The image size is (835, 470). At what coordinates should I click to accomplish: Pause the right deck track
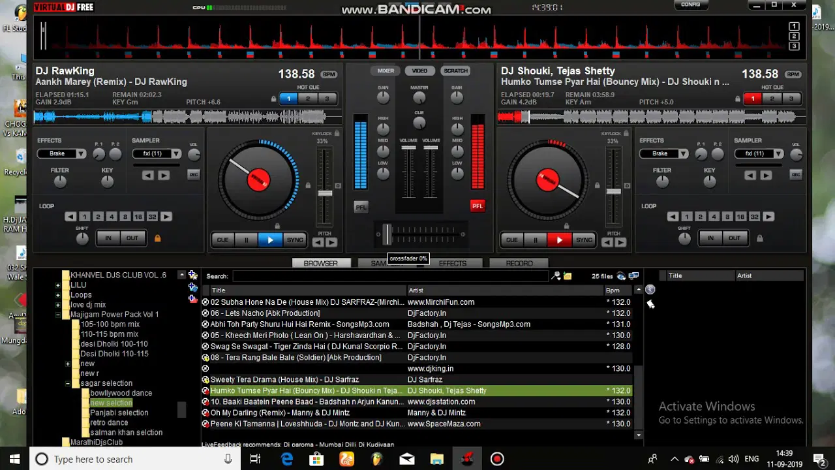tap(536, 240)
